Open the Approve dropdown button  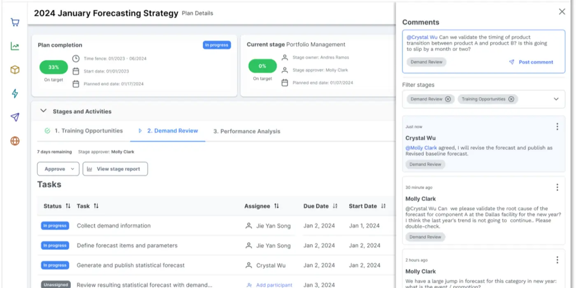click(58, 169)
